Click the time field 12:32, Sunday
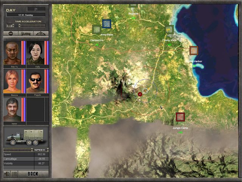Screen dimensions: 242x182 click(26, 15)
